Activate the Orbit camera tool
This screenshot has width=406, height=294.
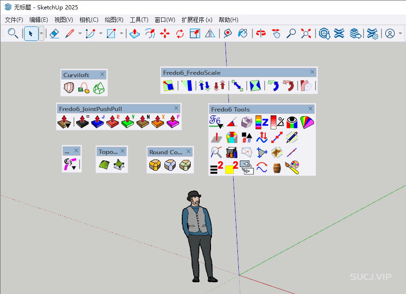click(261, 33)
